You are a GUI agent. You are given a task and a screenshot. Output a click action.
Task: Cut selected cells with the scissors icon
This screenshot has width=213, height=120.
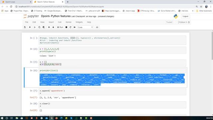[35, 27]
